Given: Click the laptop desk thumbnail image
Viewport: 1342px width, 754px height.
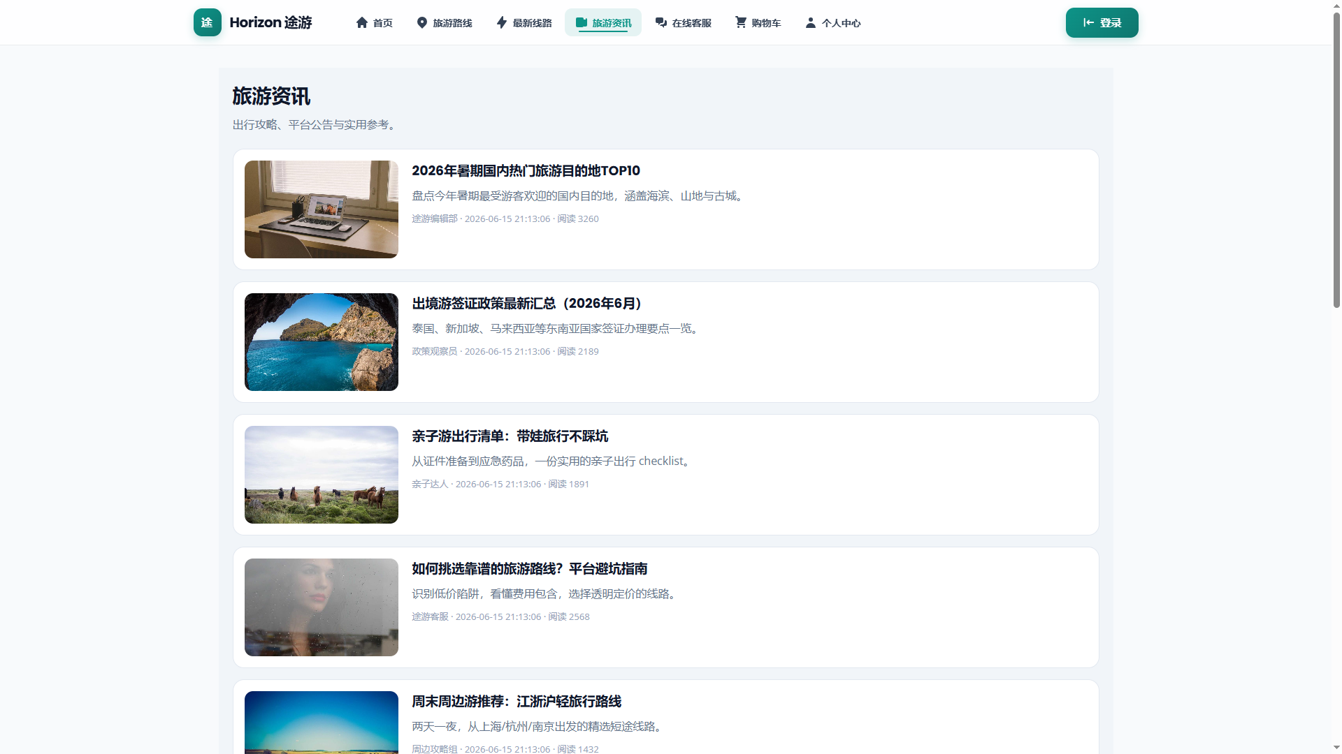Looking at the screenshot, I should pyautogui.click(x=322, y=209).
